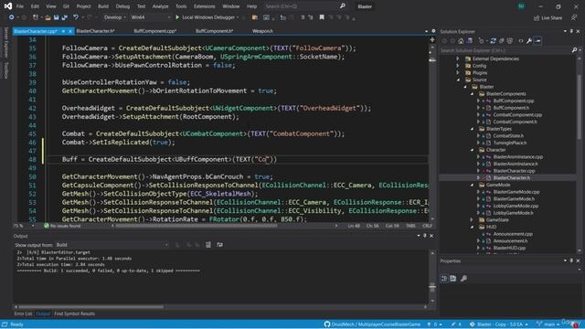Image resolution: width=585 pixels, height=329 pixels.
Task: Open the Win64 platform dropdown
Action: (151, 17)
